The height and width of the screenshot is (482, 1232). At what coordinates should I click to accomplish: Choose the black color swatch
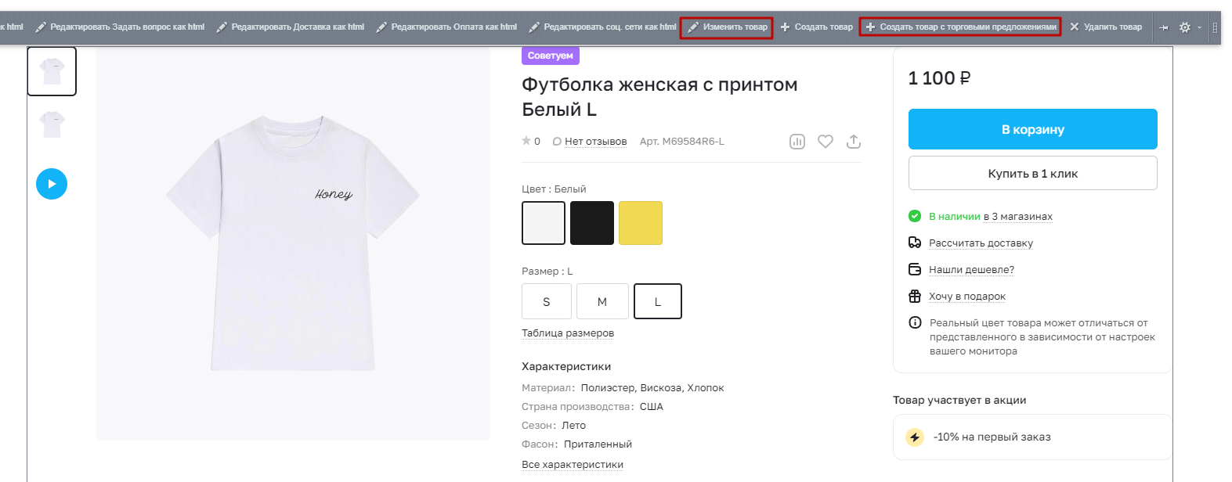click(x=592, y=223)
